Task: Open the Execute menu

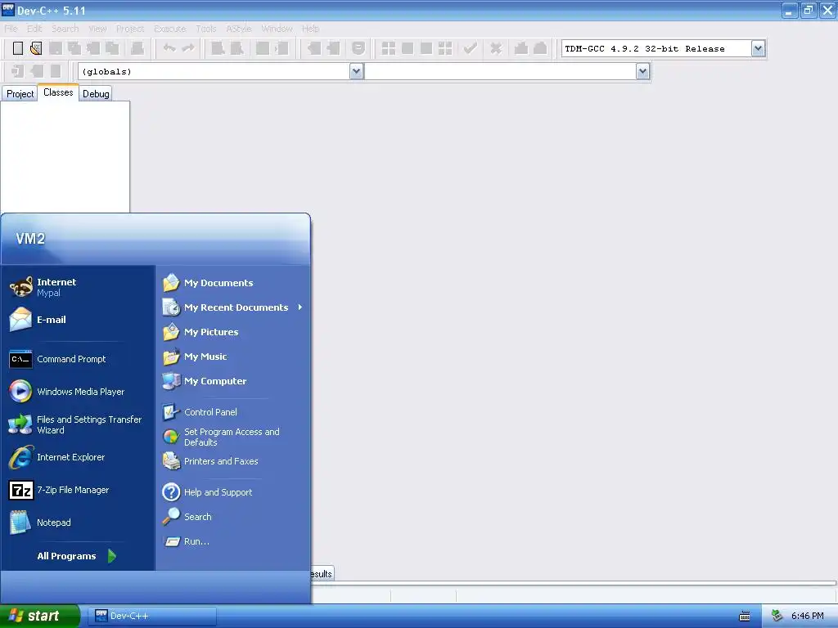Action: pos(170,29)
